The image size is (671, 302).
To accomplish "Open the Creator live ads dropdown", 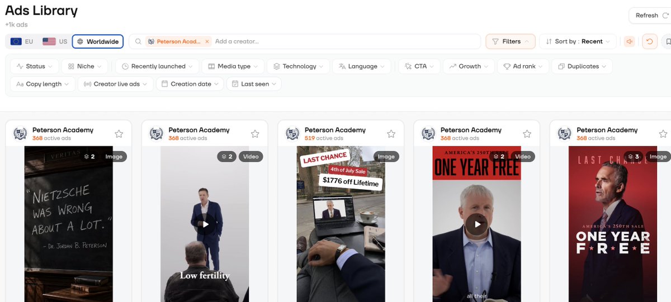I will (115, 84).
